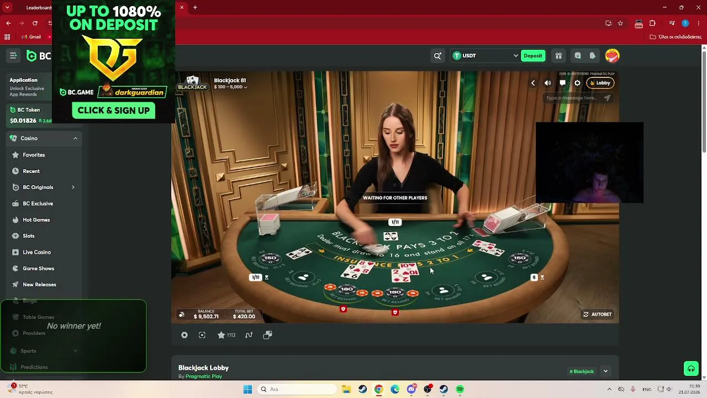Open Favorites in the sidebar

34,155
